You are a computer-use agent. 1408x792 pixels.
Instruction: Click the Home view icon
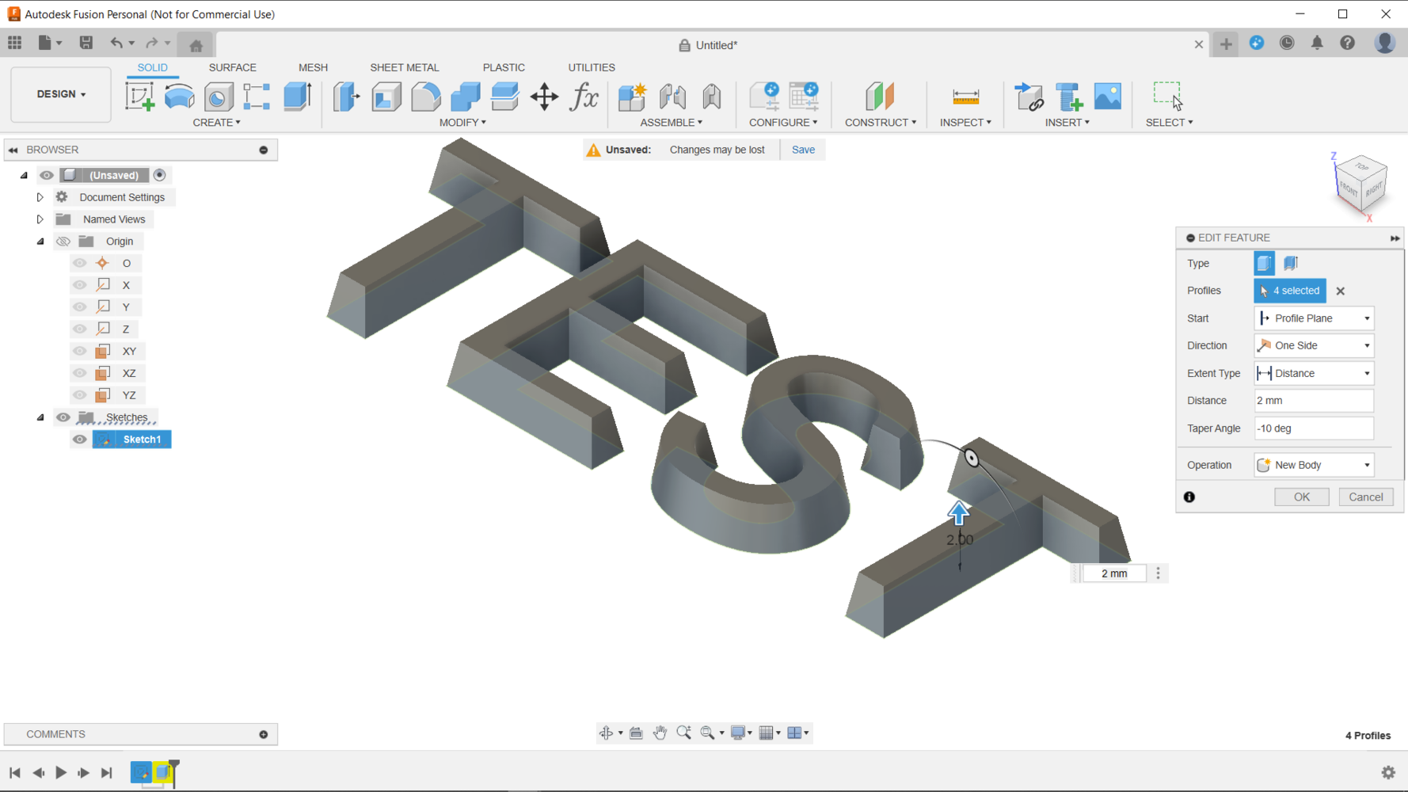point(196,44)
